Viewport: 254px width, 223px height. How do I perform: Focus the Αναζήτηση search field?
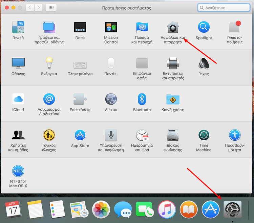(224, 8)
